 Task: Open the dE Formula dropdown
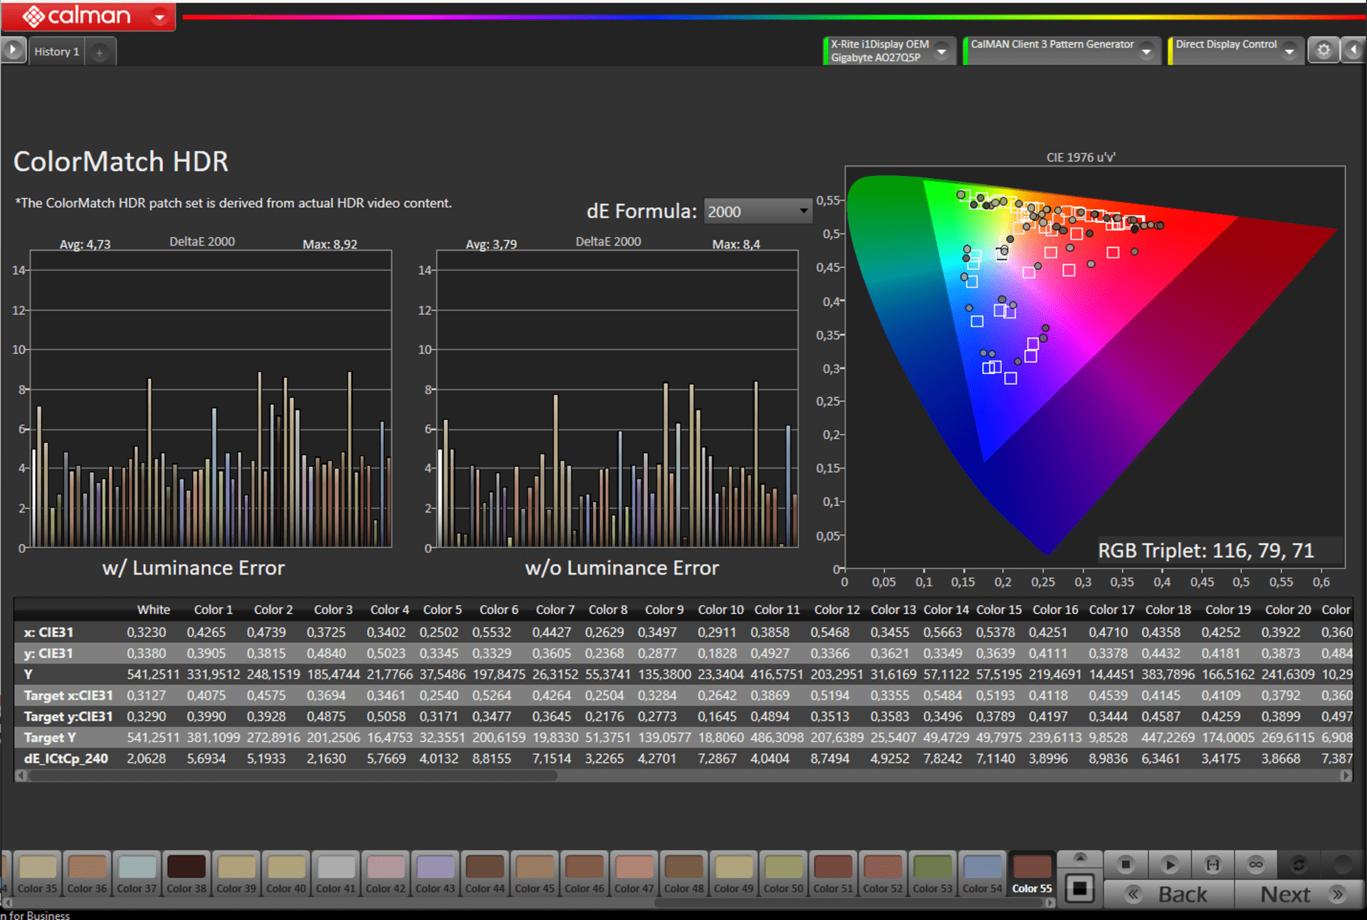click(x=758, y=211)
